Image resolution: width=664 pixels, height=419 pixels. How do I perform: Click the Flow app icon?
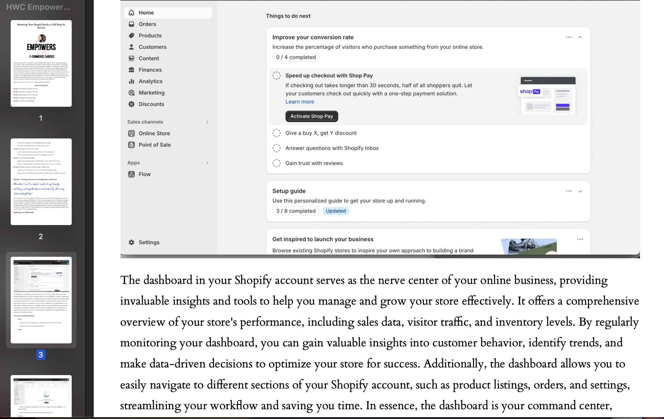tap(132, 174)
